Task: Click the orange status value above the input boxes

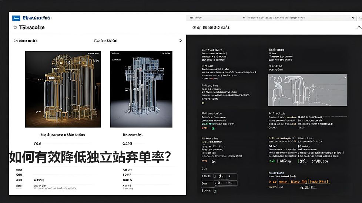Action: tap(204, 161)
